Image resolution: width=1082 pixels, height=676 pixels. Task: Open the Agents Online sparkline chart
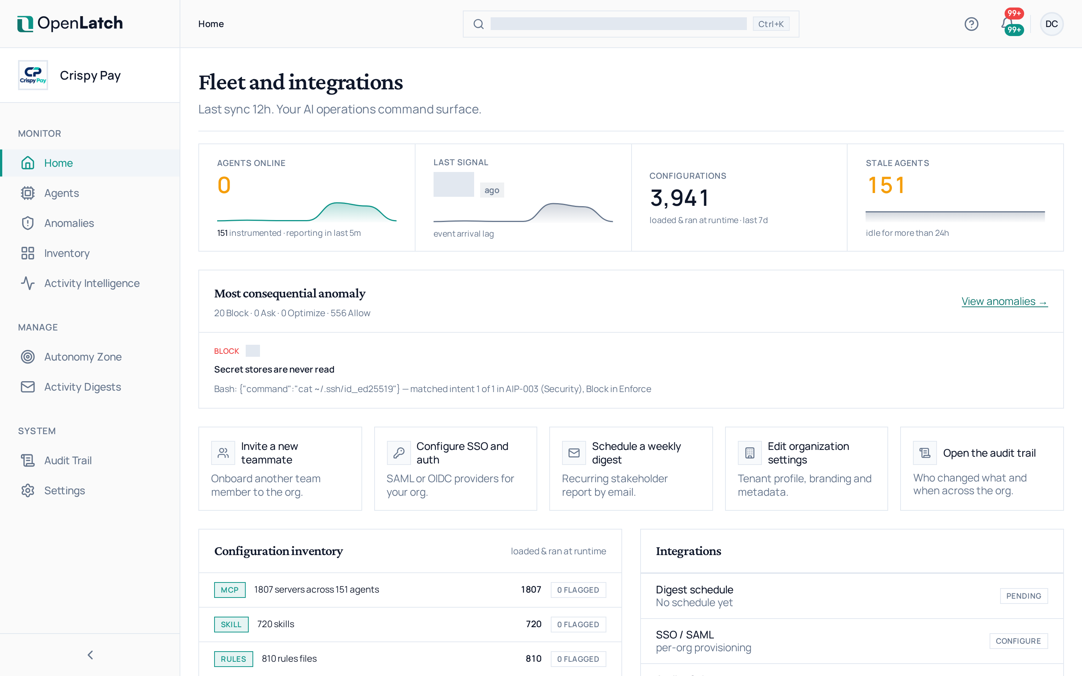point(307,211)
